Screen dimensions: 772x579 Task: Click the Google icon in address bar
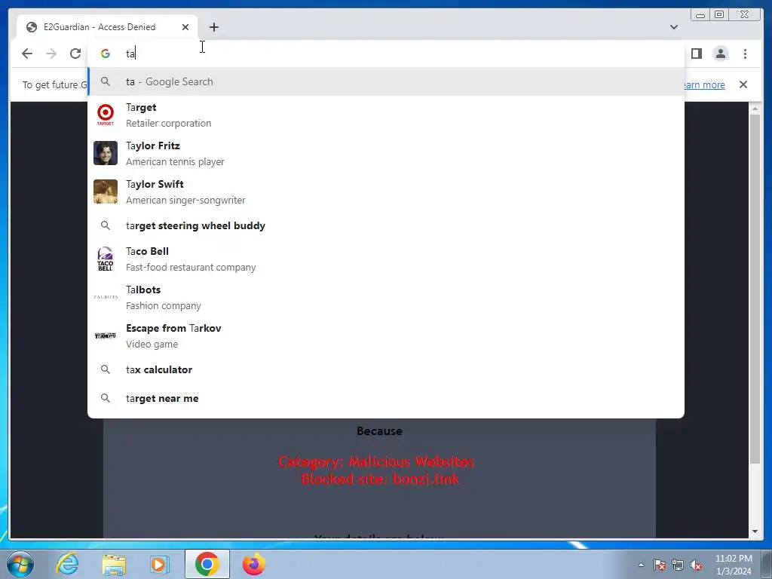106,54
